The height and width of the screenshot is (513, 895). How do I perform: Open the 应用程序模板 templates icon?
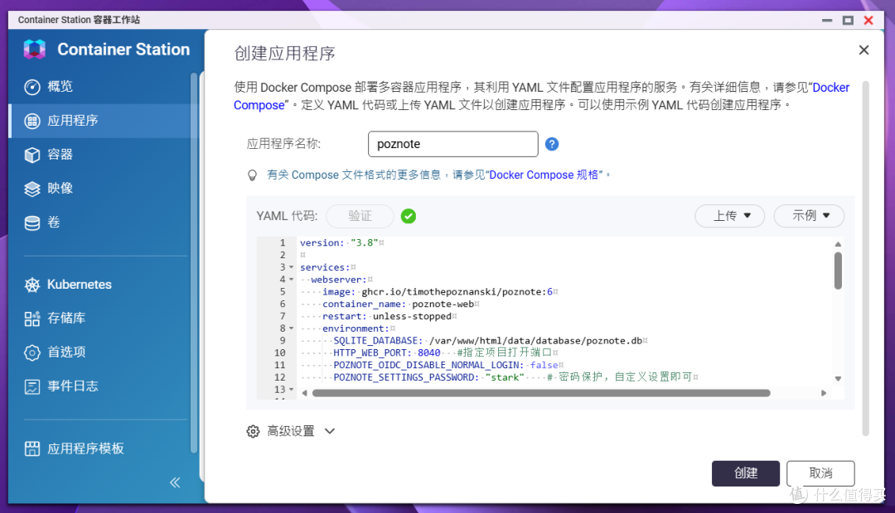tap(32, 448)
